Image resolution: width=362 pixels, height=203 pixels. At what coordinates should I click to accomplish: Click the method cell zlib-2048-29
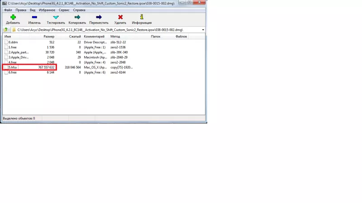click(x=119, y=58)
